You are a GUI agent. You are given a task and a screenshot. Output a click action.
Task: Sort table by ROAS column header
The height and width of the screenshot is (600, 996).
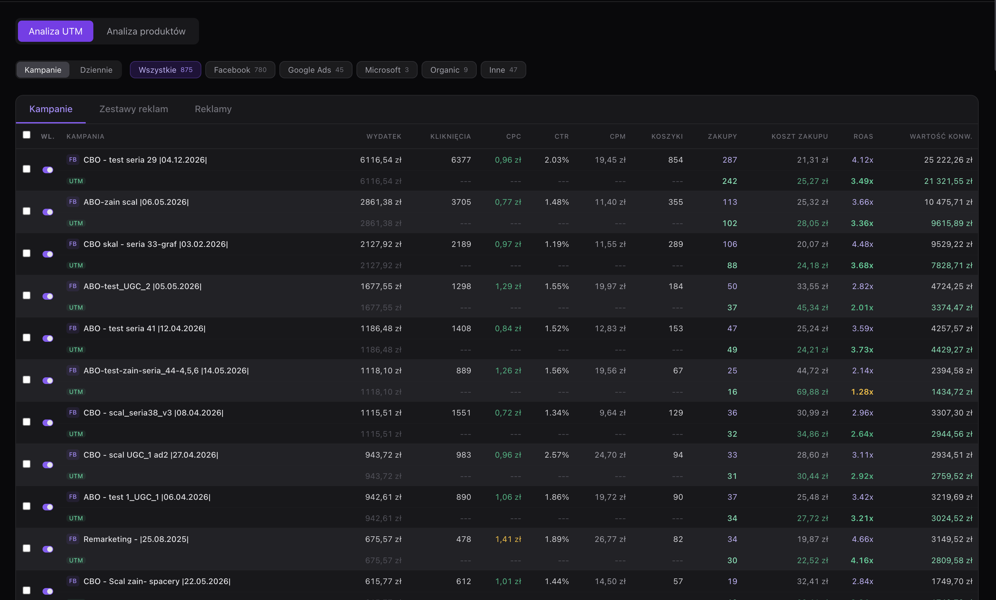point(863,136)
